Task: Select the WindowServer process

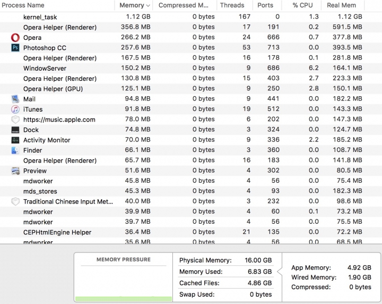Action: click(x=191, y=69)
